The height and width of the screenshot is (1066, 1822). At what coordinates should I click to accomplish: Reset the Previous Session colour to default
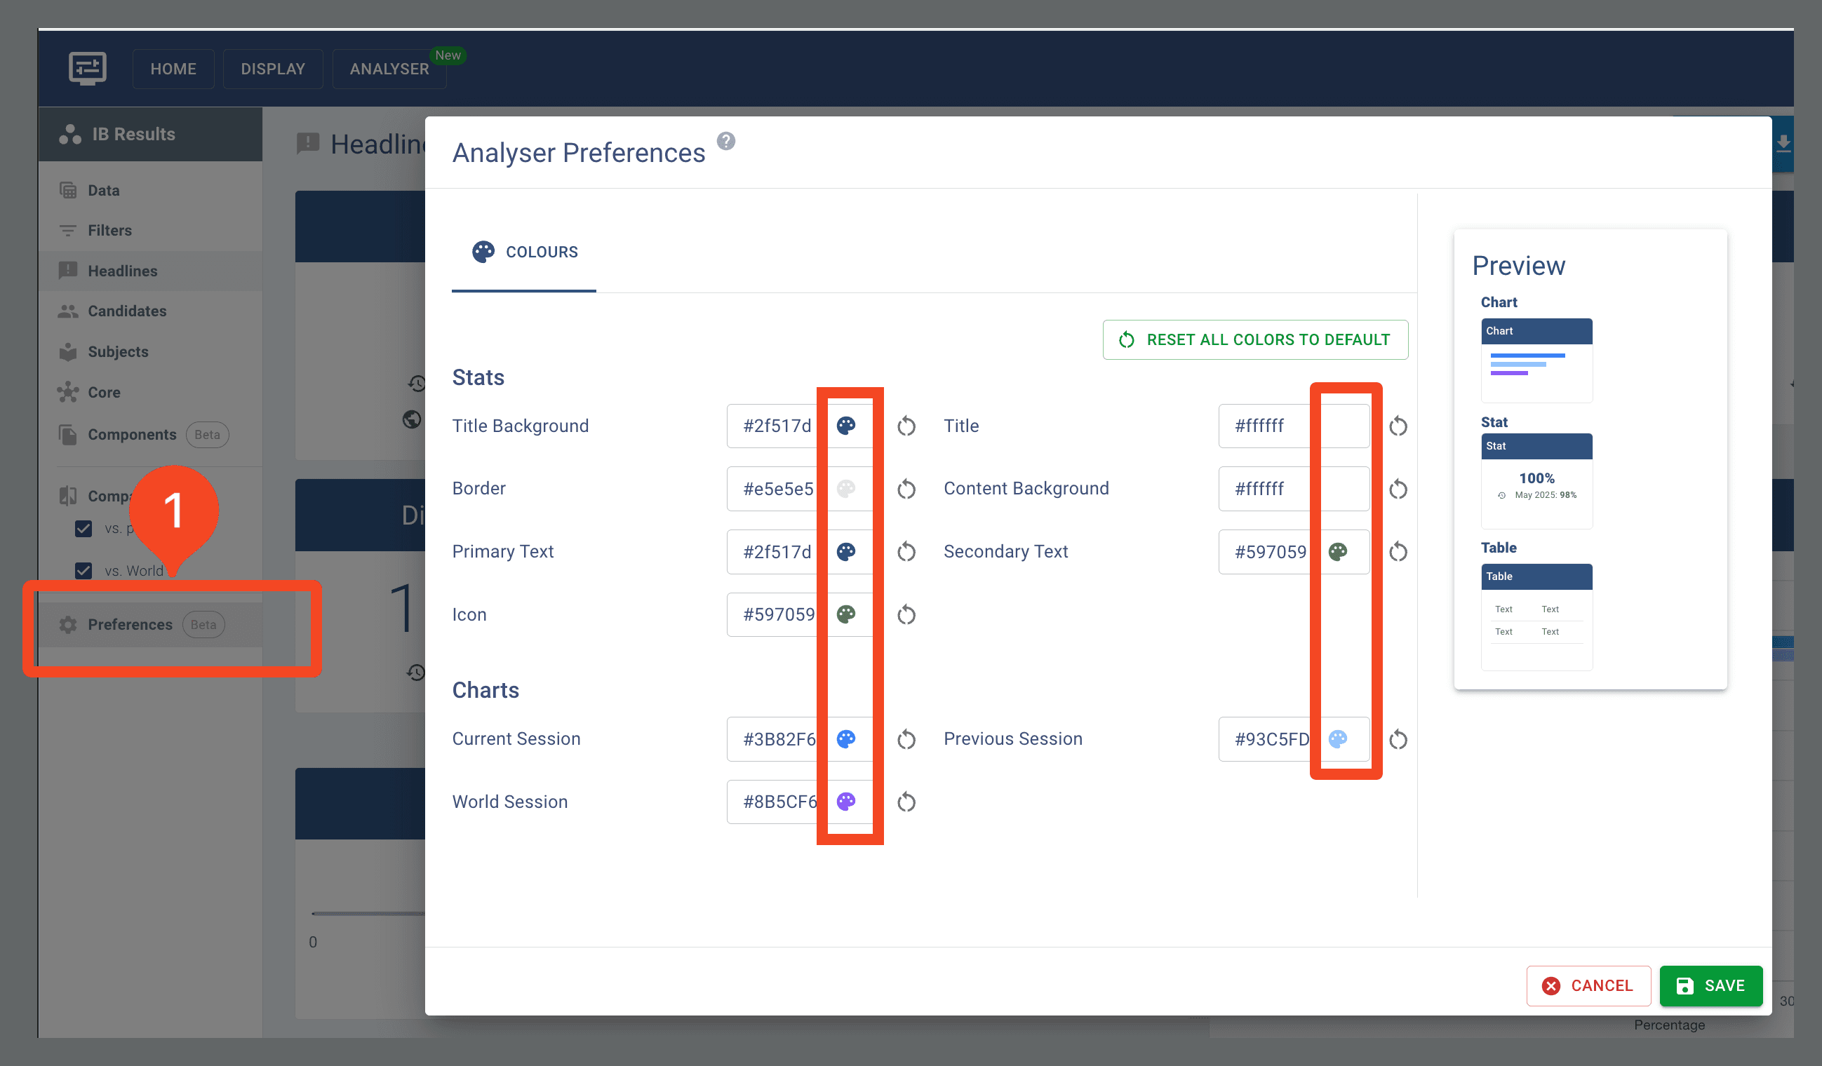[x=1398, y=738]
